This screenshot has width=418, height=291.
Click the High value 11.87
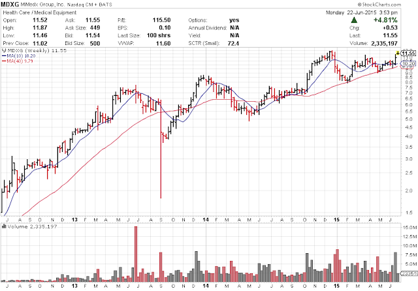tap(40, 27)
